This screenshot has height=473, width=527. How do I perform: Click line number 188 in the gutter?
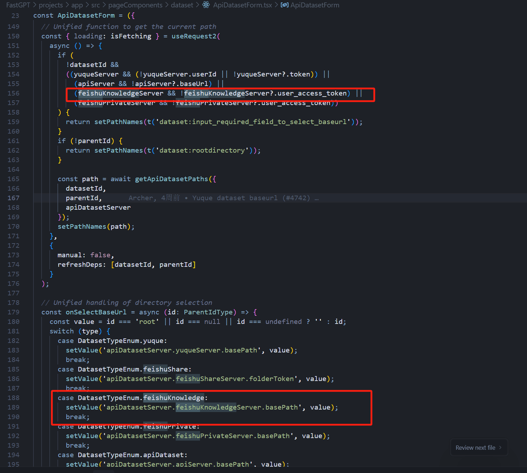tap(13, 398)
